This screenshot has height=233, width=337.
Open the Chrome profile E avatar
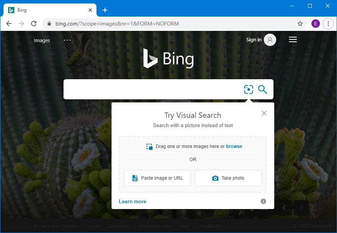tap(316, 24)
